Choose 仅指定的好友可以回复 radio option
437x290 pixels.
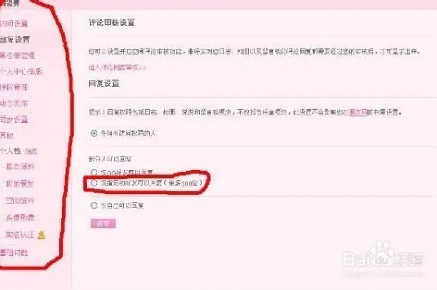click(x=94, y=183)
